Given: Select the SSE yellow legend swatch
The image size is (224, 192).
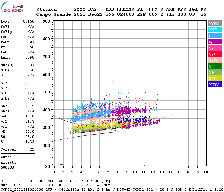Looking at the screenshot, I should point(215,78).
